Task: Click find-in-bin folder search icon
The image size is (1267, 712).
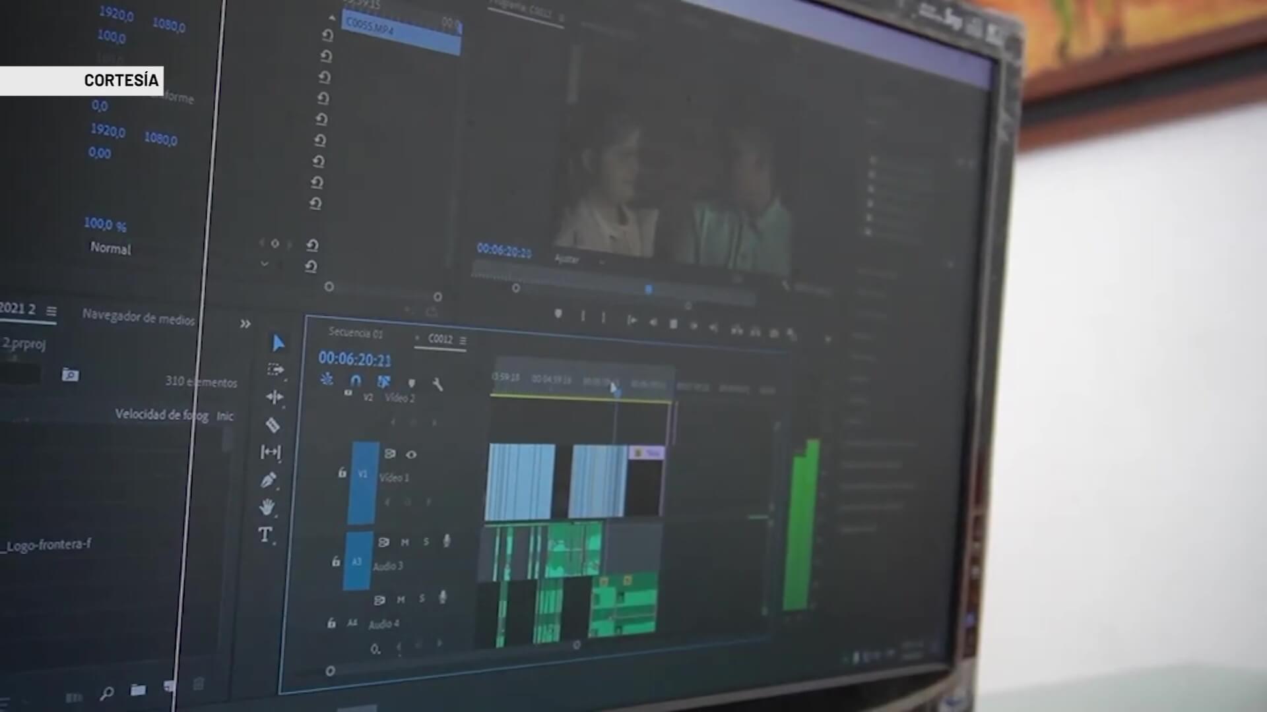Action: tap(70, 375)
